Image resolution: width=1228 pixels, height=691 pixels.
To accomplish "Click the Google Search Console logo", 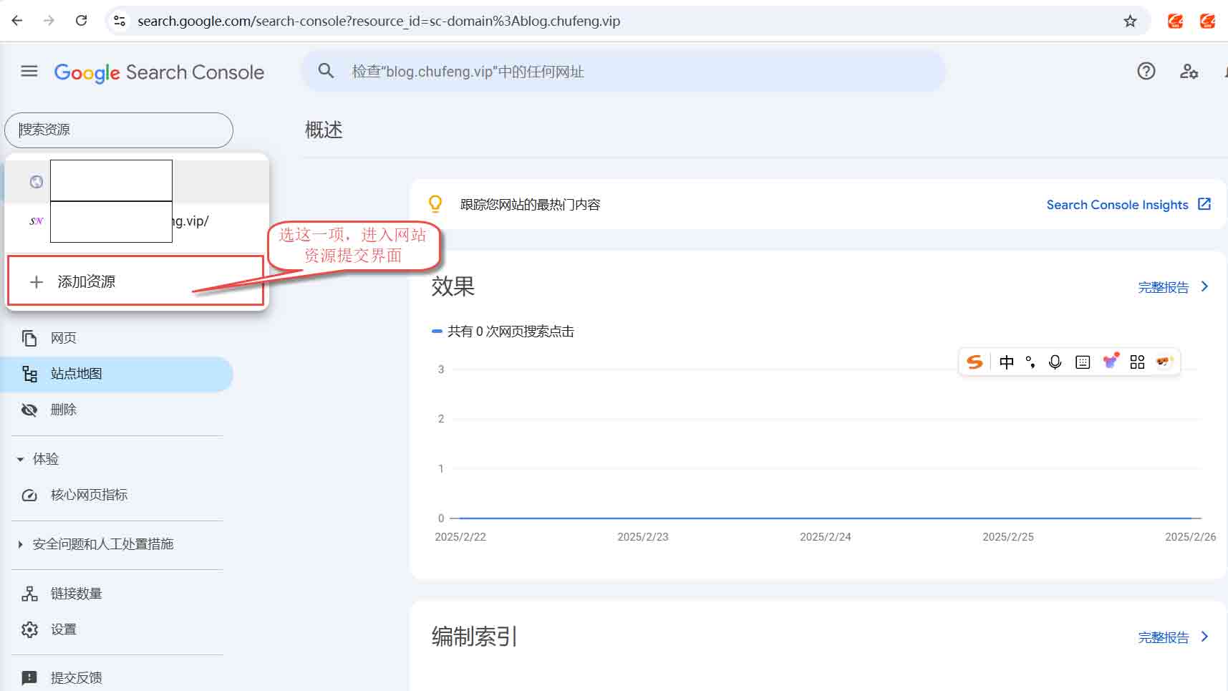I will pyautogui.click(x=159, y=72).
